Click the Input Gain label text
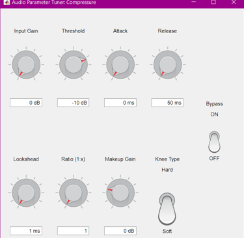The width and height of the screenshot is (244, 238). tap(26, 31)
